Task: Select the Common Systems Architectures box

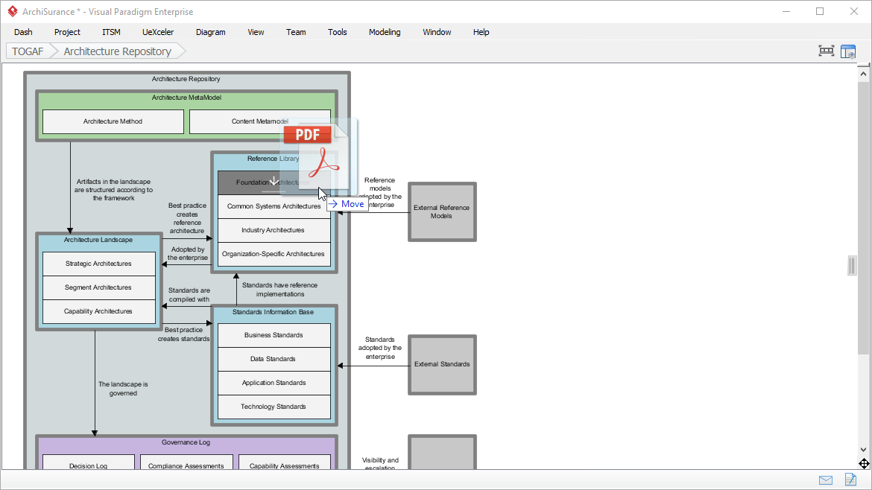Action: pos(274,206)
